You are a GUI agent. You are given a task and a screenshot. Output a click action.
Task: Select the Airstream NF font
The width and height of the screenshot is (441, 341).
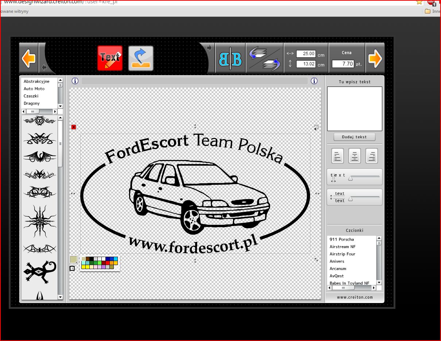tap(343, 247)
